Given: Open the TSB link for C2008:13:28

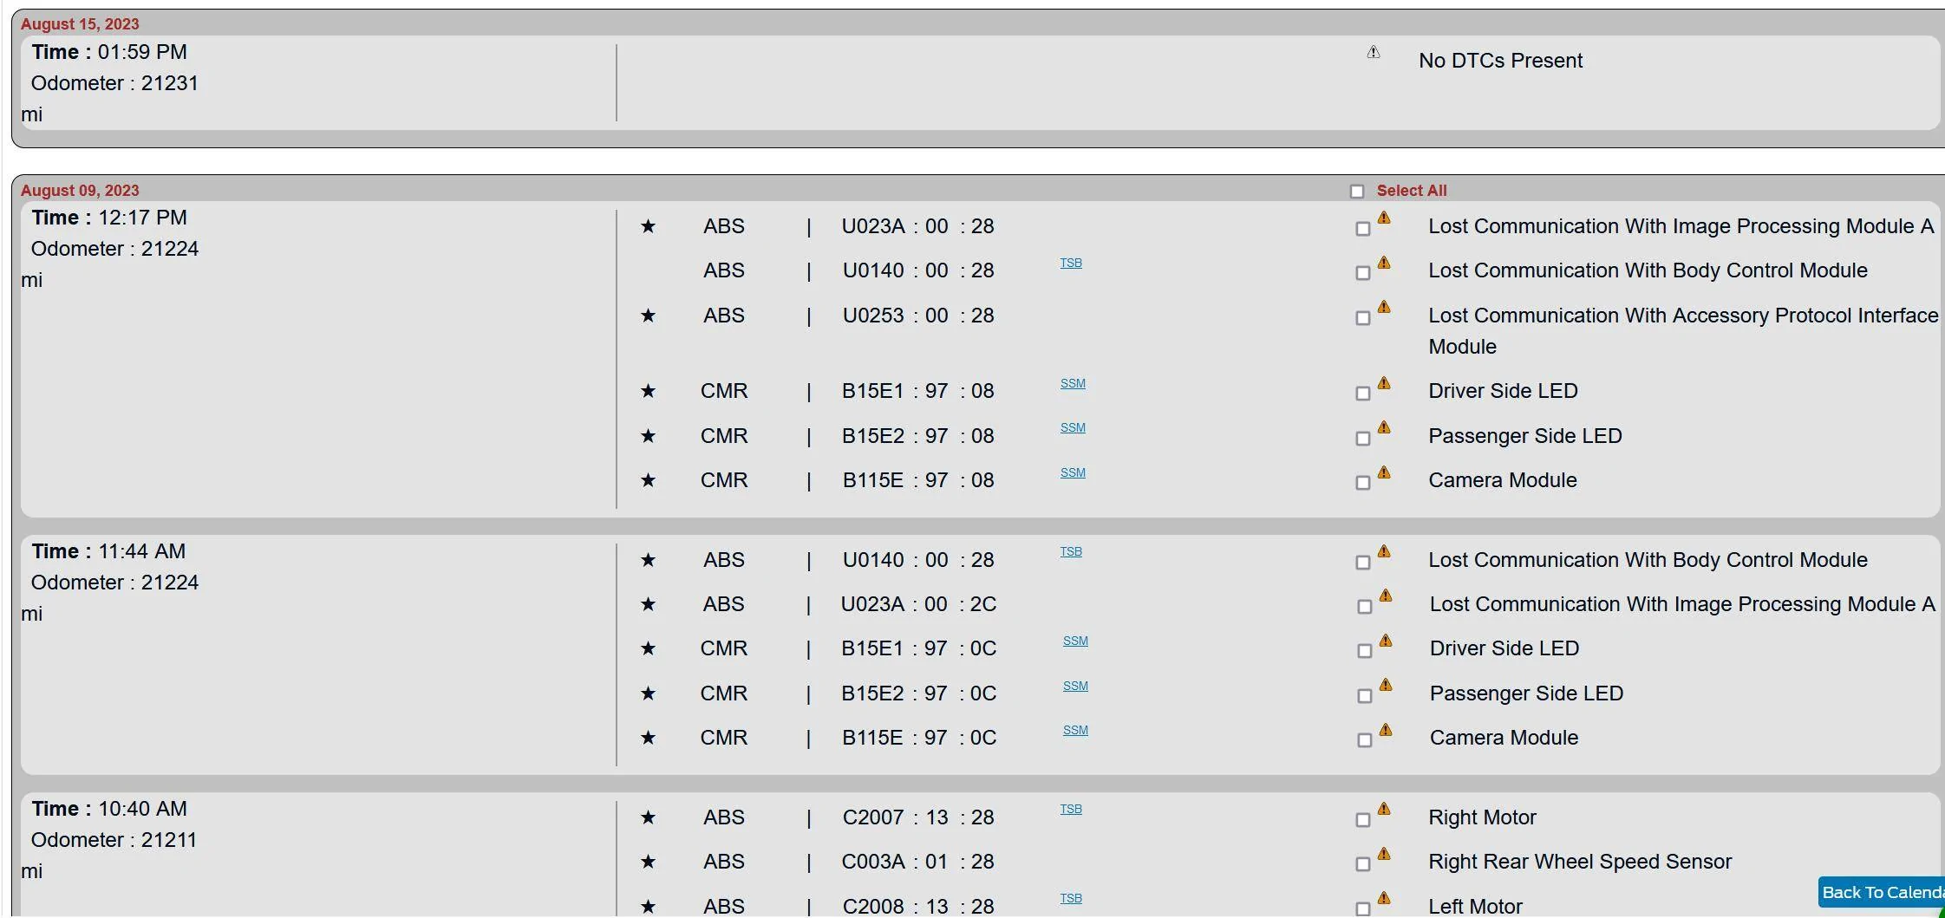Looking at the screenshot, I should click(1071, 898).
